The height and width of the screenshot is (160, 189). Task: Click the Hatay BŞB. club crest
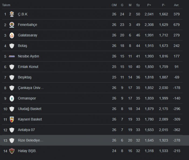pos(12,151)
